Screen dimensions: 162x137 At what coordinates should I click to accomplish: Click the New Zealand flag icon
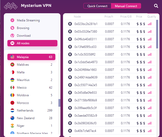pos(13,118)
